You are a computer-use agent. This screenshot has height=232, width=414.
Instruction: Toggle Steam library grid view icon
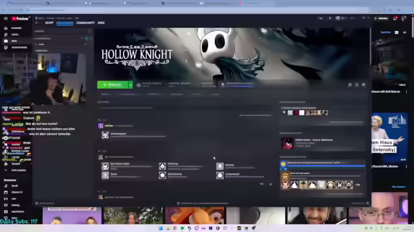coord(91,31)
